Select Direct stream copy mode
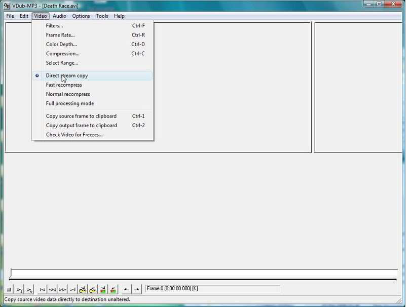The width and height of the screenshot is (413, 307). (x=92, y=75)
